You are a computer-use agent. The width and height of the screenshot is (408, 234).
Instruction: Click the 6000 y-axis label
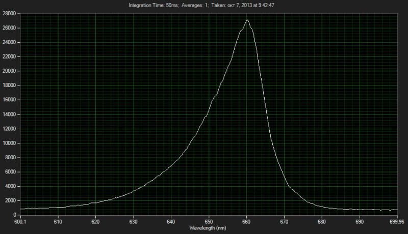click(x=11, y=172)
